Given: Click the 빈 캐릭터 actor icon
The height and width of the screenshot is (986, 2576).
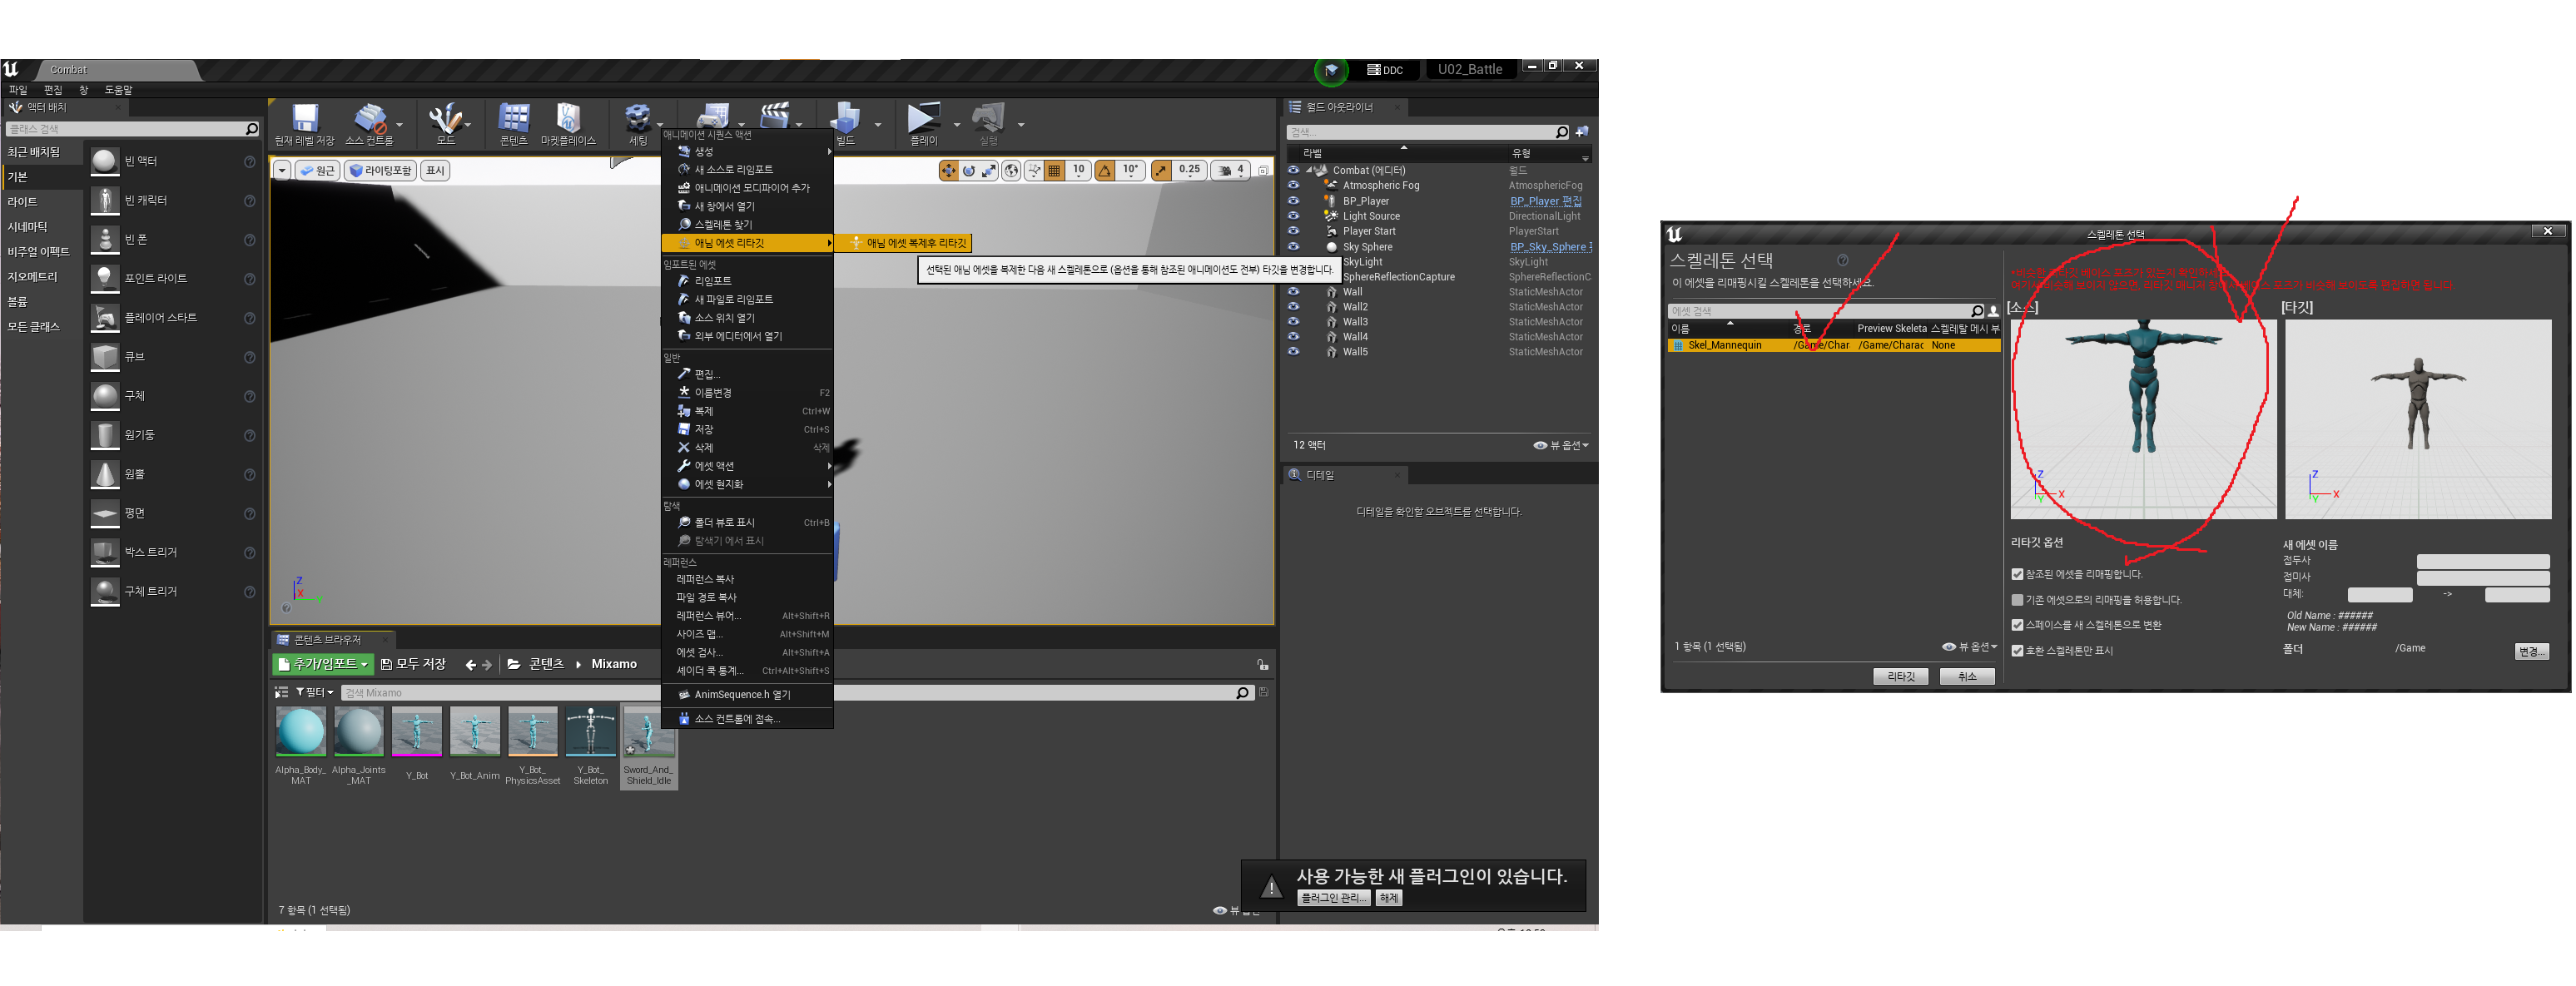Looking at the screenshot, I should click(105, 201).
